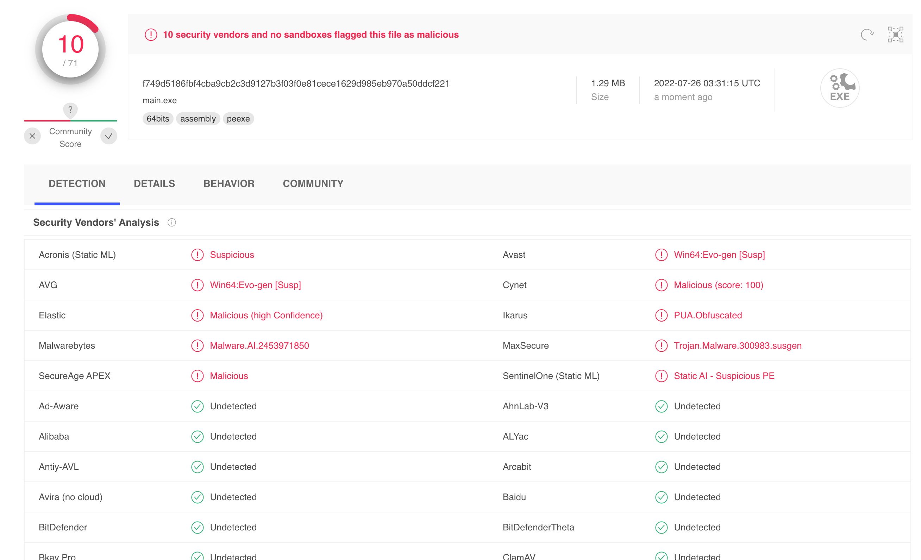Viewport: 921px width, 560px height.
Task: Open the COMMUNITY tab
Action: 313,183
